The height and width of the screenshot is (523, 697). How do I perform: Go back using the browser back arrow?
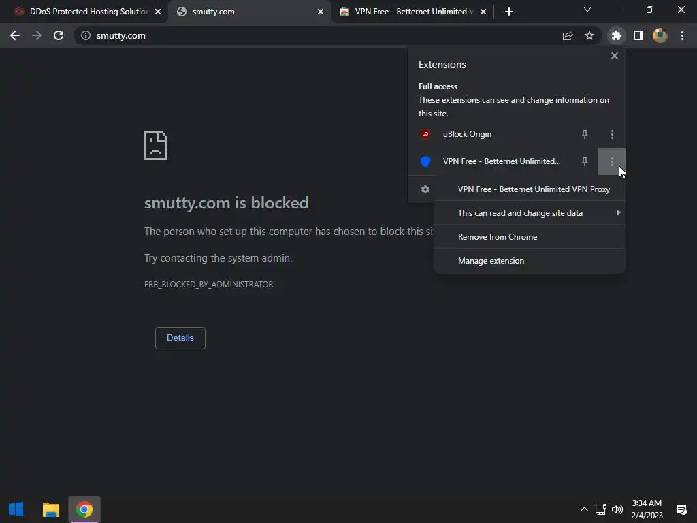[x=15, y=35]
